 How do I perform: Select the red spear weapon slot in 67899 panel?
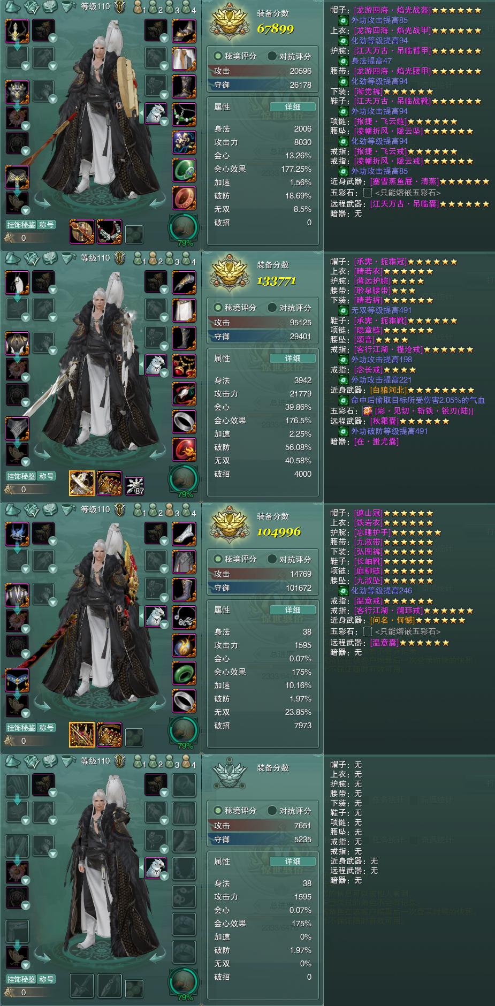82,232
